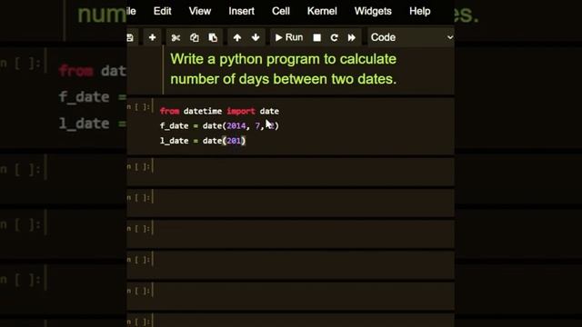This screenshot has height=327, width=582.
Task: Open the Help menu
Action: click(x=420, y=11)
